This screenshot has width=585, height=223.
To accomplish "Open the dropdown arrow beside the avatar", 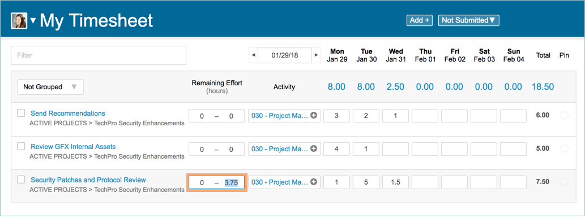I will [33, 21].
